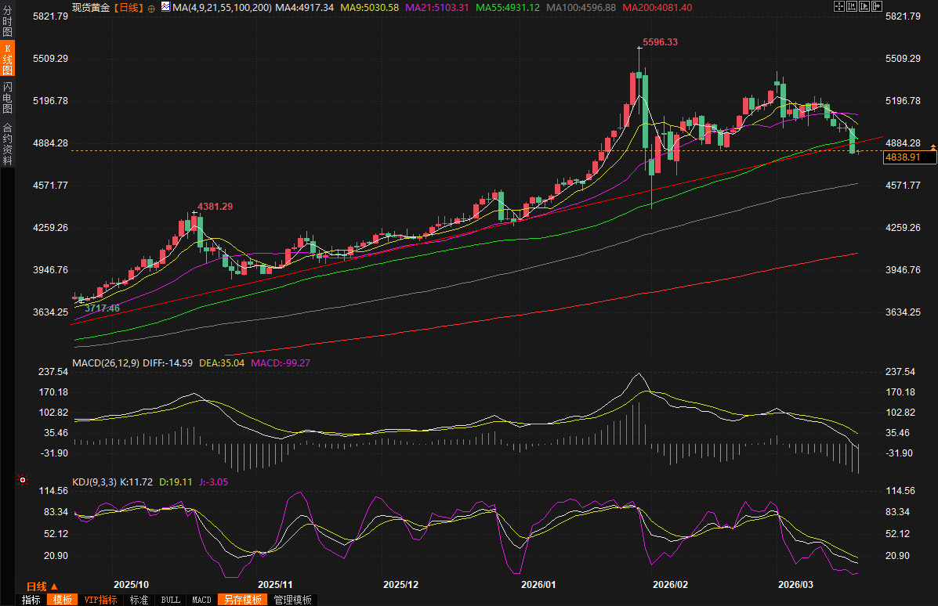Screen dimensions: 938x606
Task: Click the circled plus icon beside 日线
Action: 151,7
